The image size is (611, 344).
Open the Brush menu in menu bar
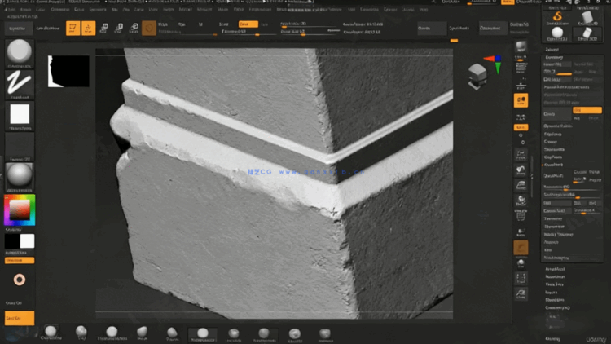[25, 9]
